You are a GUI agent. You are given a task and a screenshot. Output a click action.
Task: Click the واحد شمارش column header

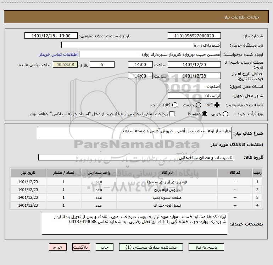[99, 173]
